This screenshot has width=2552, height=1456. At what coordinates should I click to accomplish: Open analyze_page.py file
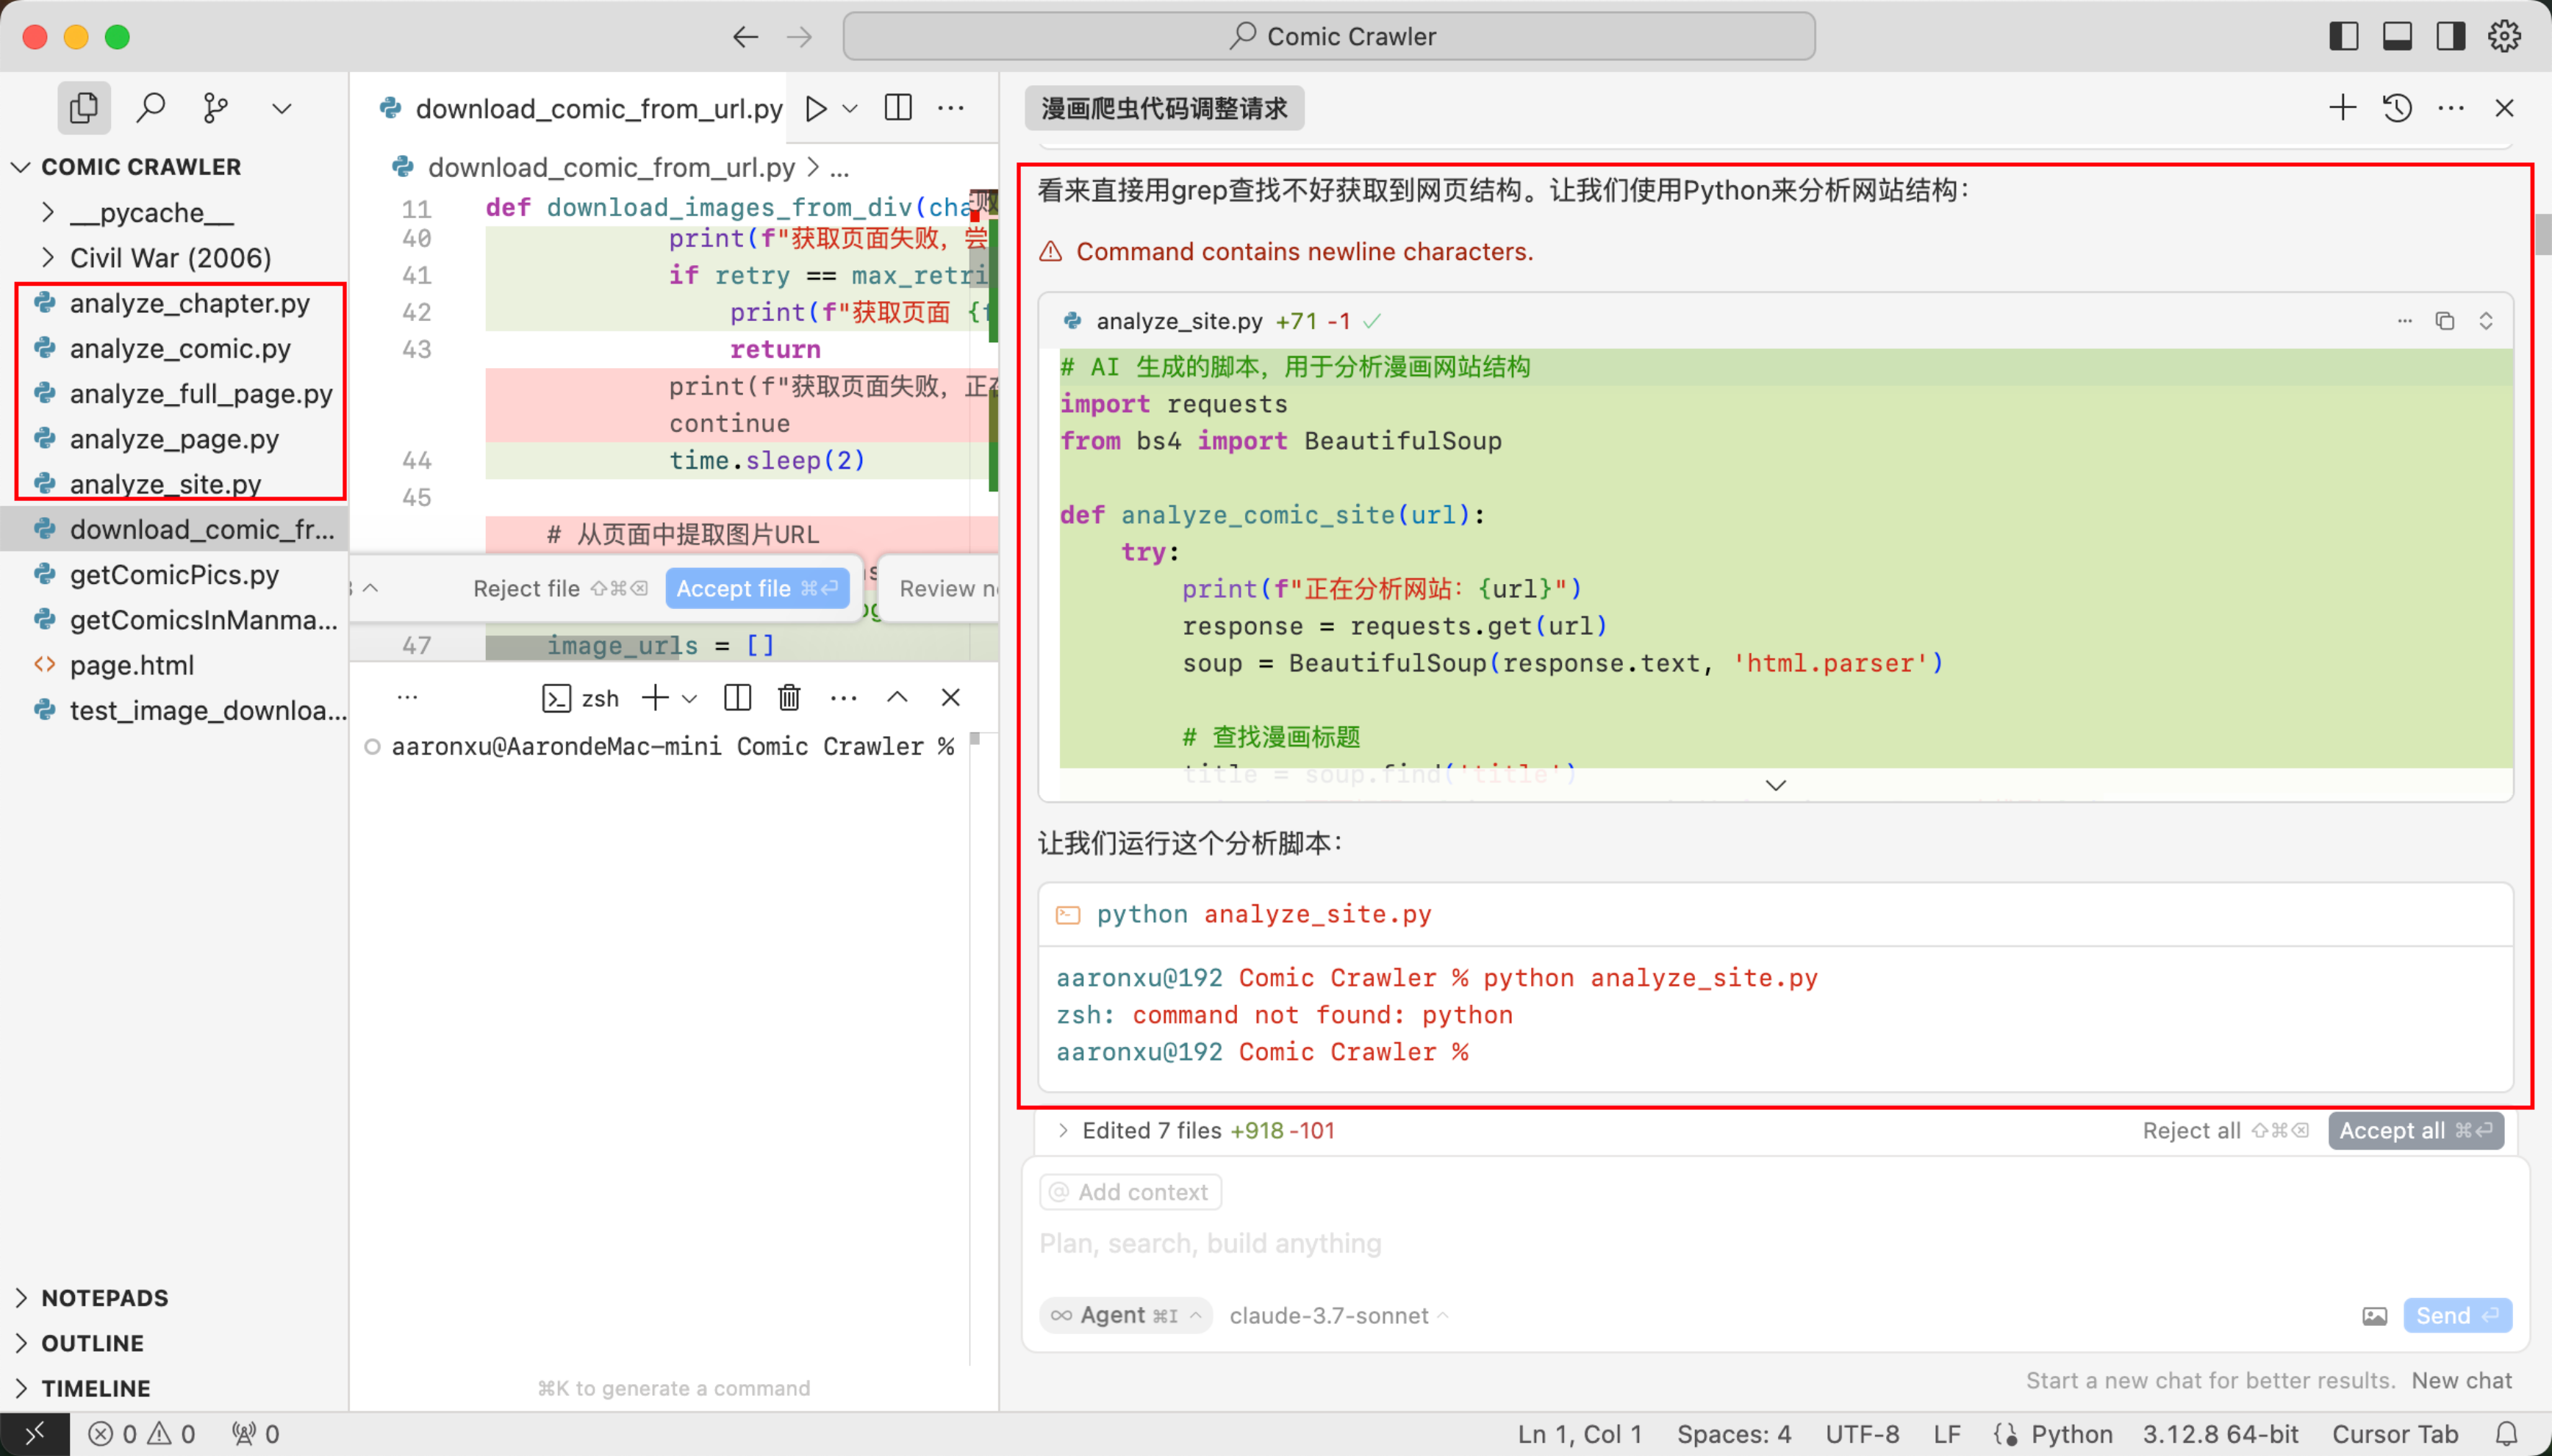pos(174,439)
